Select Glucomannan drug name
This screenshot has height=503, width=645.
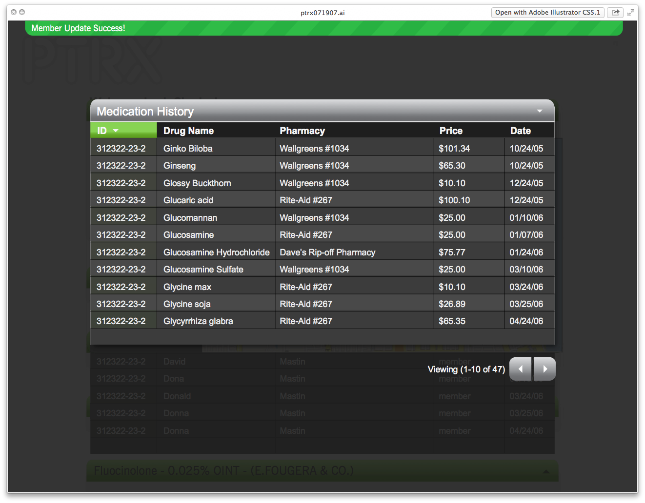point(190,218)
